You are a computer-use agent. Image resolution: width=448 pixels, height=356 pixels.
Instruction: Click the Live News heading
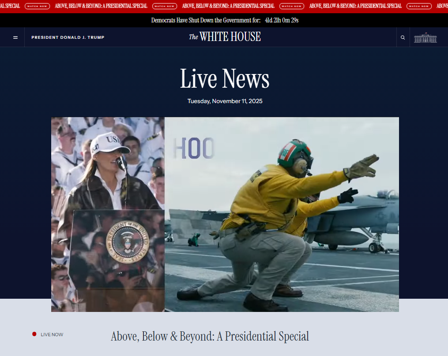225,79
